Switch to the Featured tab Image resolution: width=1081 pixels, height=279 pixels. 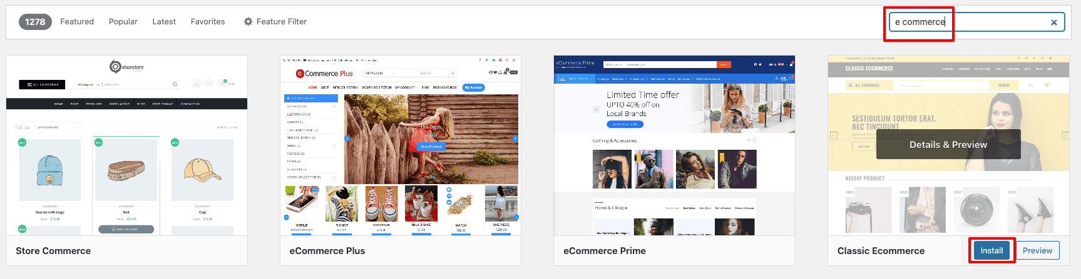[77, 21]
